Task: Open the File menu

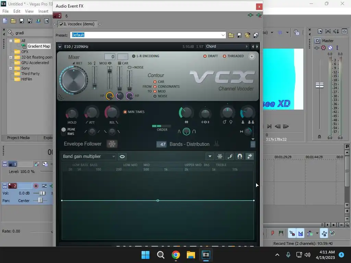Action: [5, 11]
